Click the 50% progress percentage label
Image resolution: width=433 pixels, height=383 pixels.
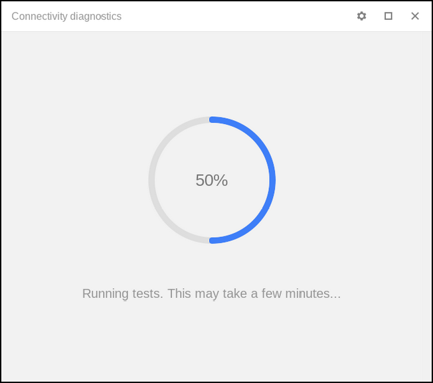[x=212, y=180]
